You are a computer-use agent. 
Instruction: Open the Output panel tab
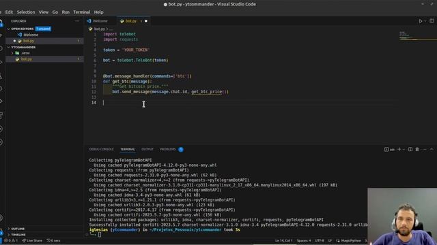click(147, 150)
